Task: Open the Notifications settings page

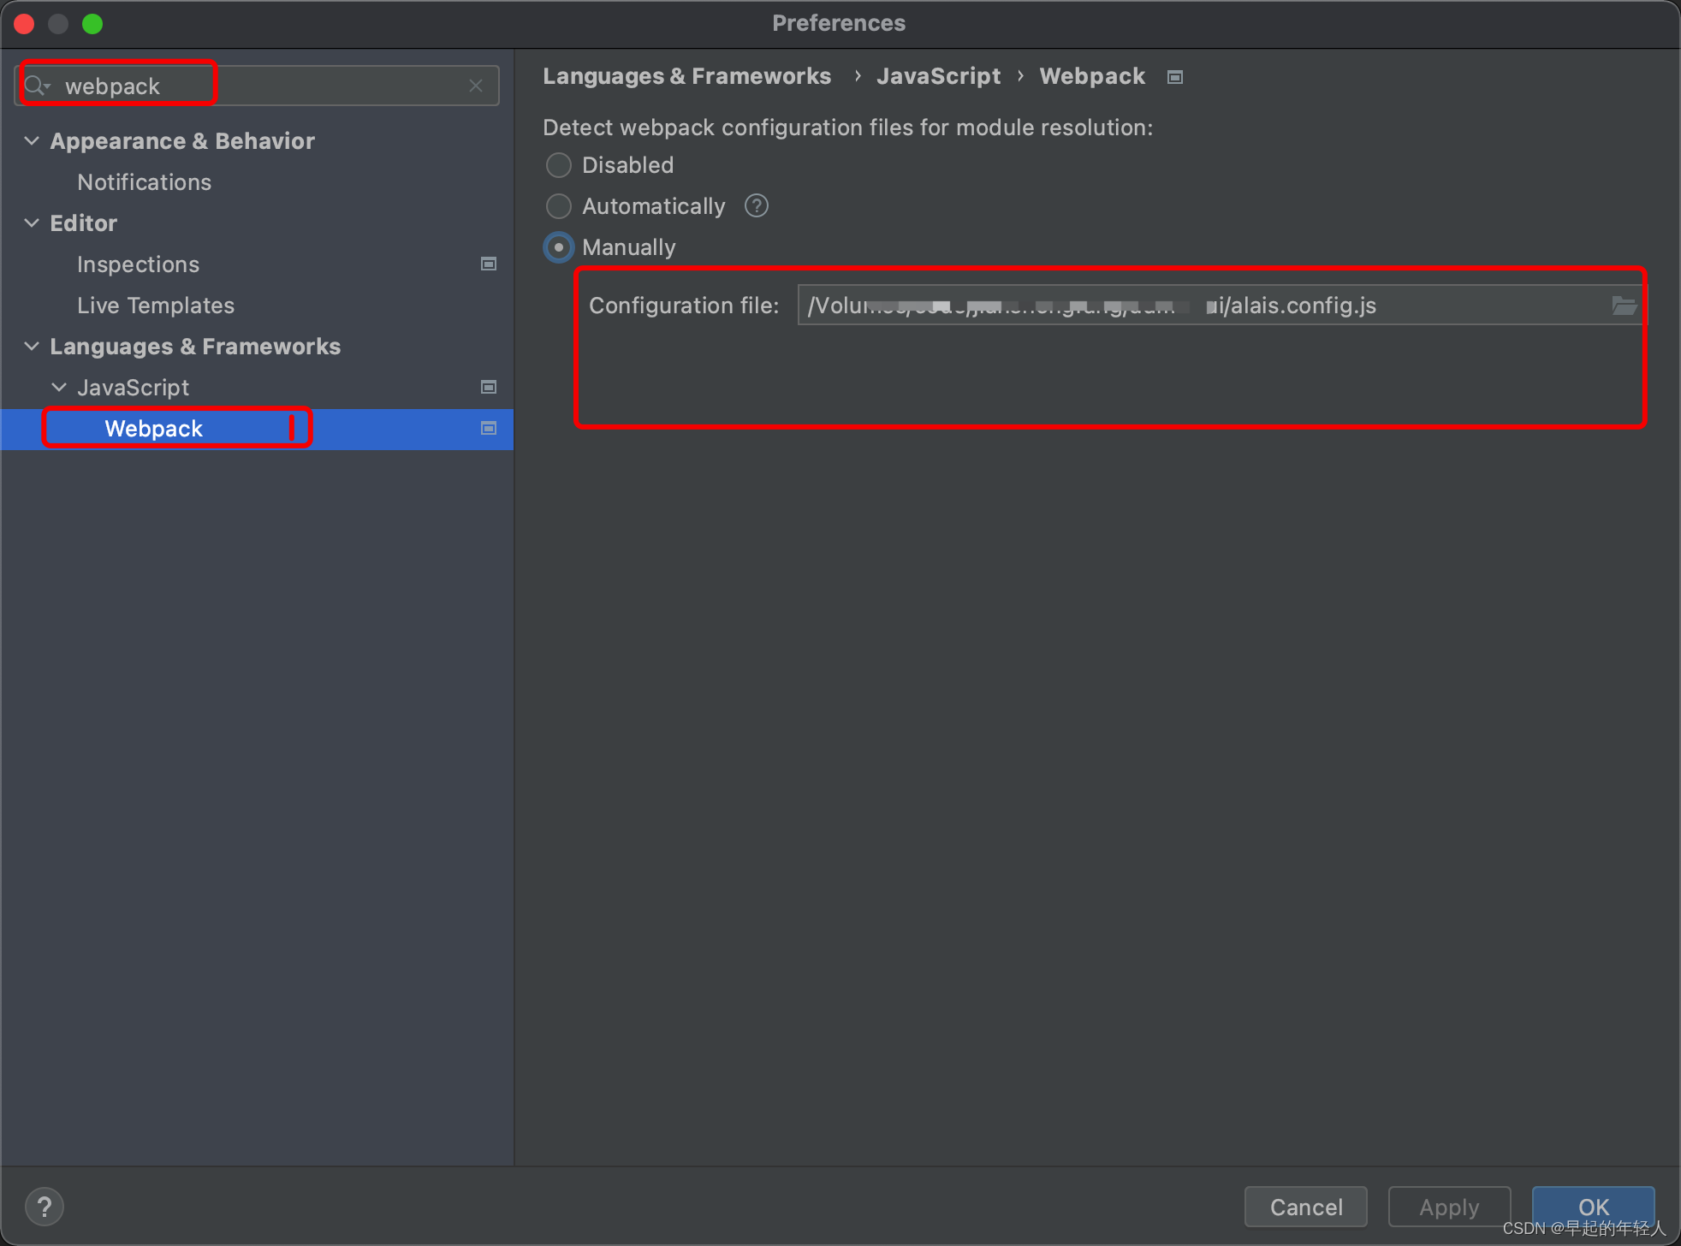Action: (x=144, y=182)
